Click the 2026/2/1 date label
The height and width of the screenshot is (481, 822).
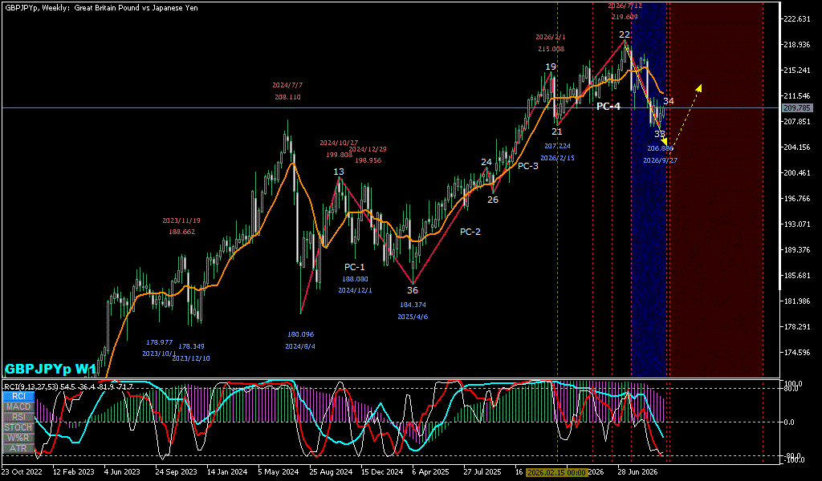[551, 37]
